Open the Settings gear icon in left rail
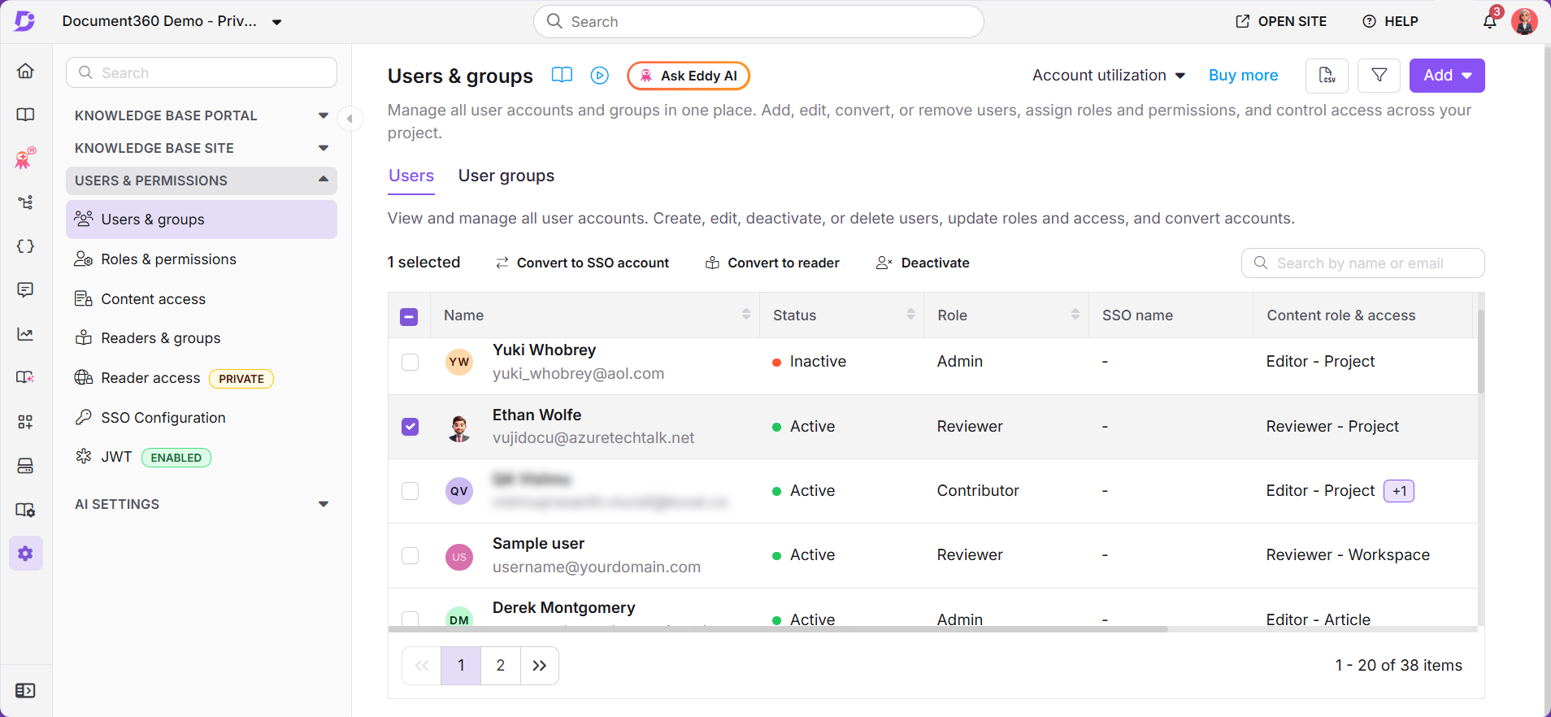 point(25,554)
